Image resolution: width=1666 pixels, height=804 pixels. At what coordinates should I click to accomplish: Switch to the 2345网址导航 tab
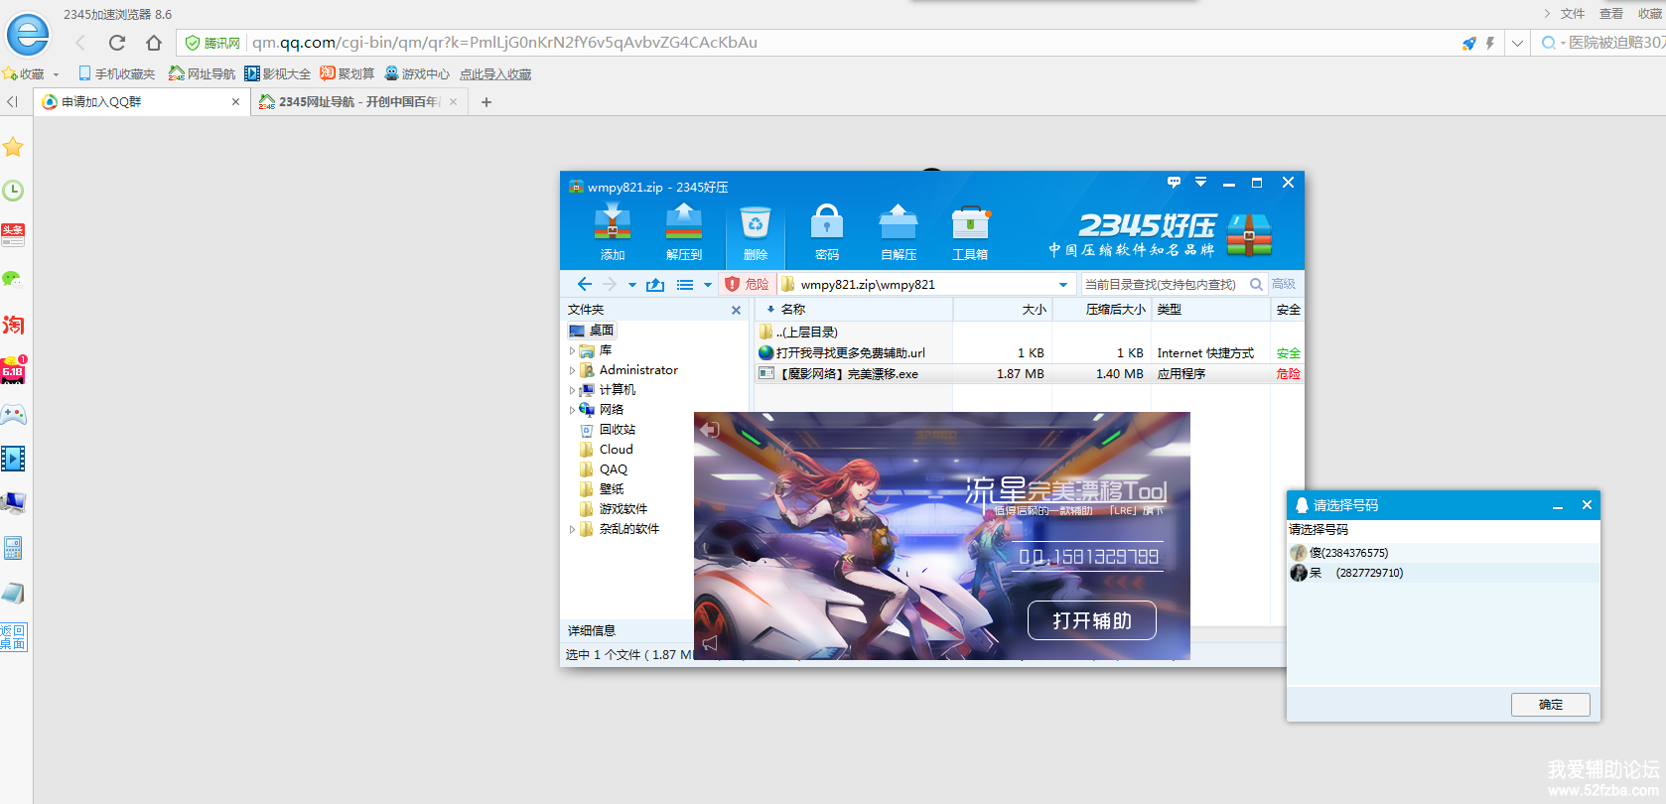click(x=359, y=101)
